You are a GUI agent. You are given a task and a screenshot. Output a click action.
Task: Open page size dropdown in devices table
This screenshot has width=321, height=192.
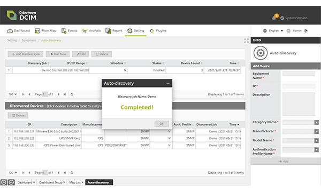pos(12,173)
